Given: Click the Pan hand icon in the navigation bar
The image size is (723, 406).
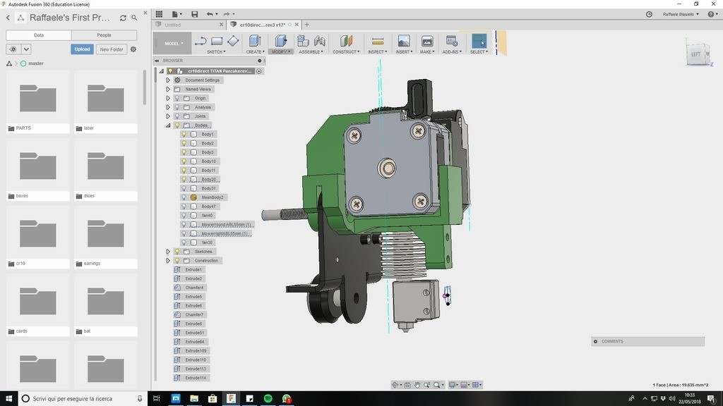Looking at the screenshot, I should click(x=417, y=385).
